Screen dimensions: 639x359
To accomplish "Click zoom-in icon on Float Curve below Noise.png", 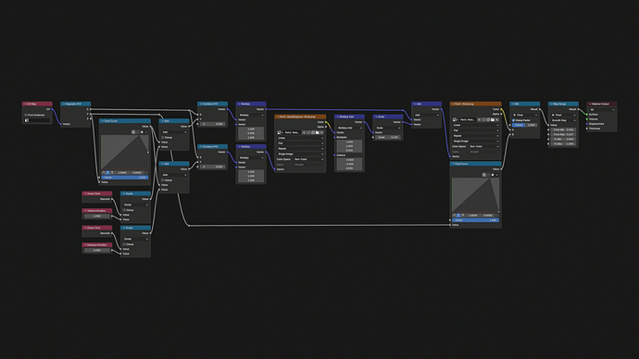I will coord(484,175).
